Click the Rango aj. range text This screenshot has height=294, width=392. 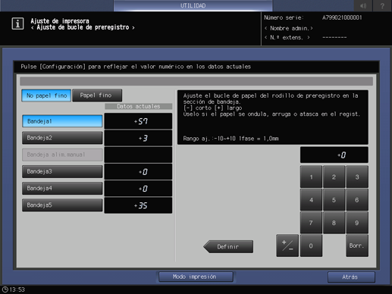click(x=231, y=139)
